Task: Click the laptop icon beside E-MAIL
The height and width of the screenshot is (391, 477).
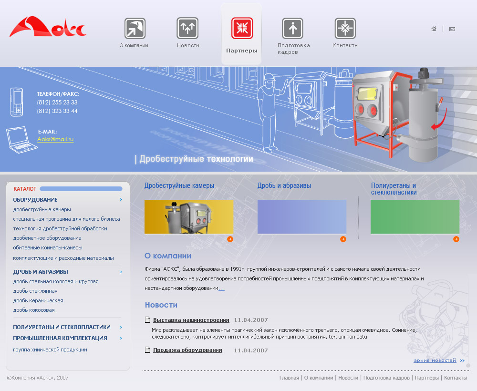Action: (x=21, y=140)
